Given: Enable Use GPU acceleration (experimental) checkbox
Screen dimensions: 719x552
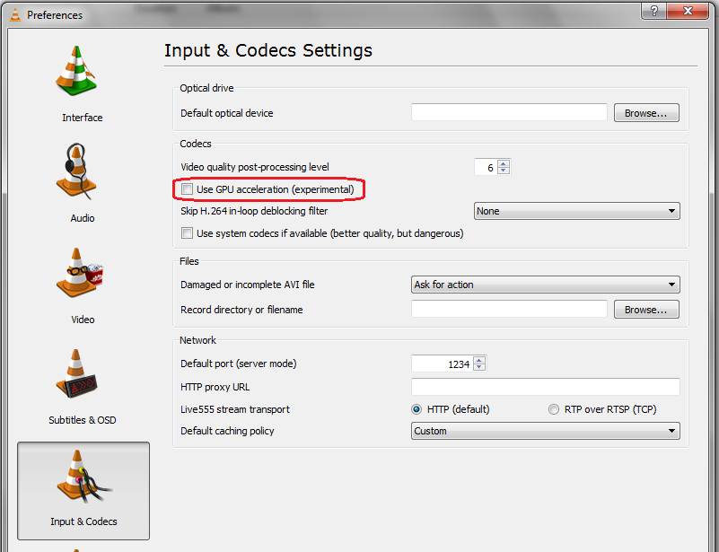Looking at the screenshot, I should [x=187, y=189].
